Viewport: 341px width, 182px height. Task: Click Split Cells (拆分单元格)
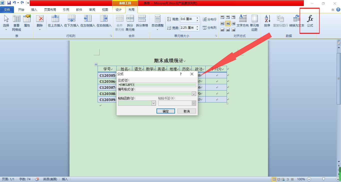130,23
